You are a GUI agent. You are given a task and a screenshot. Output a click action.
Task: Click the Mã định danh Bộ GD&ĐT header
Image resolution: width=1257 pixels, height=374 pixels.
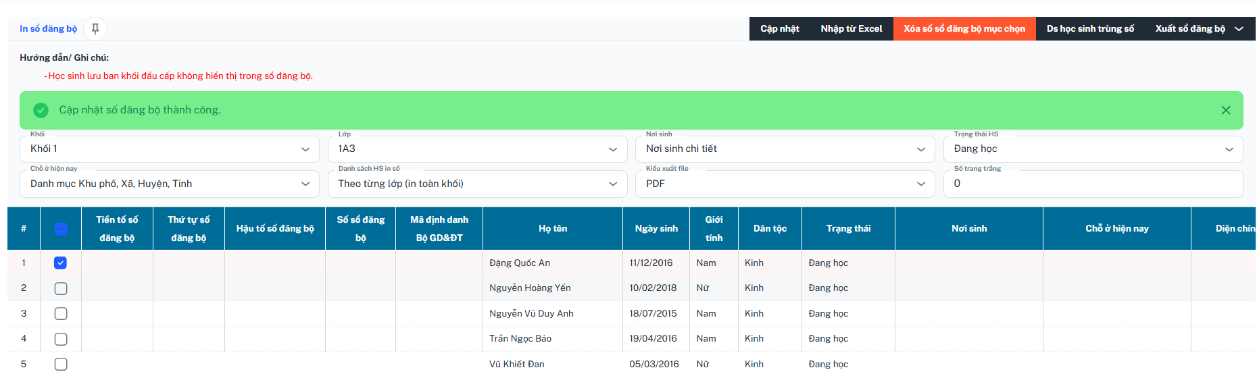(x=439, y=229)
